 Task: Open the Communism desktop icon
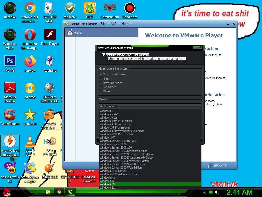point(110,10)
